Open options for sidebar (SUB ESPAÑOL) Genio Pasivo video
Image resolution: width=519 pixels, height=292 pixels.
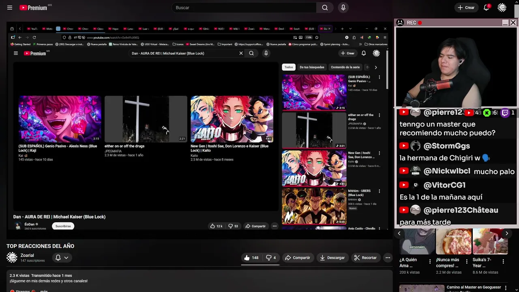tap(380, 77)
